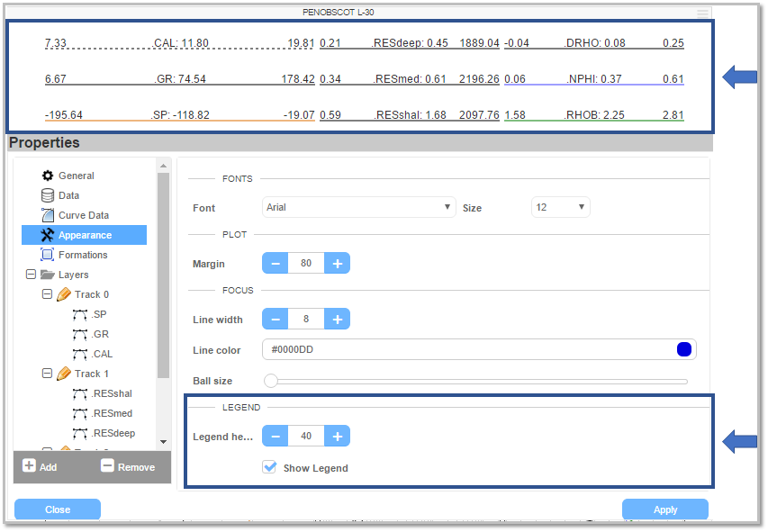Image resolution: width=768 pixels, height=532 pixels.
Task: Select the .SP curve item
Action: [98, 314]
